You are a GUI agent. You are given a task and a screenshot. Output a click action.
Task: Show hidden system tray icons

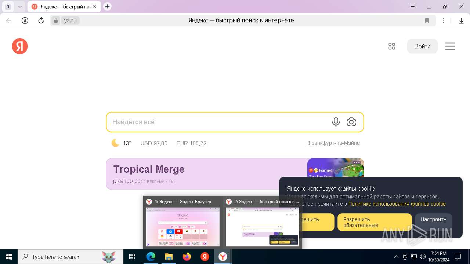(396, 257)
